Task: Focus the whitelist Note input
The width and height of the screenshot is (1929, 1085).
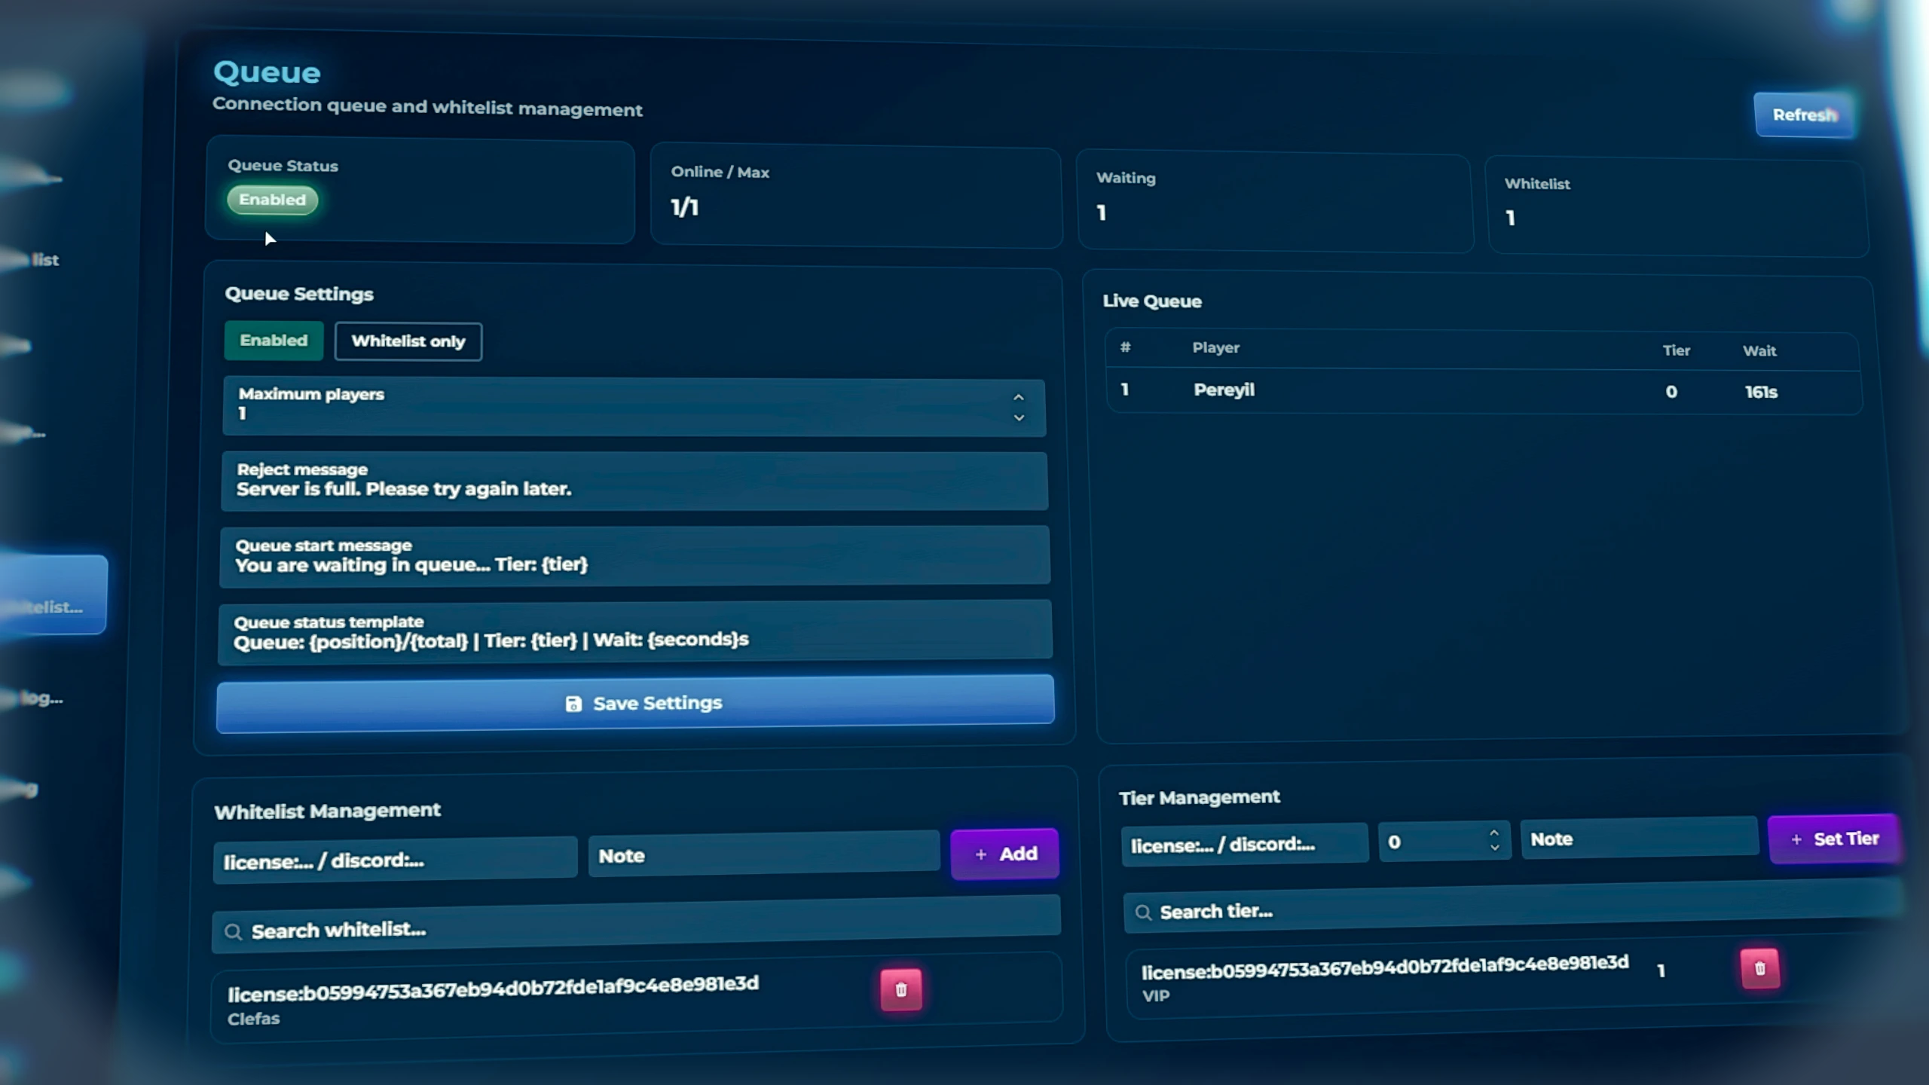Action: 763,854
